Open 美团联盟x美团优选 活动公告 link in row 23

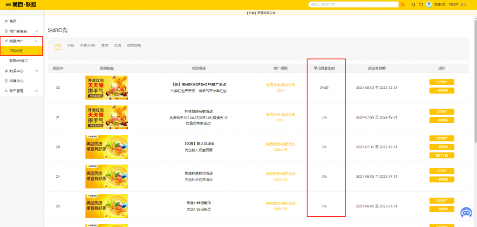[x=280, y=206]
